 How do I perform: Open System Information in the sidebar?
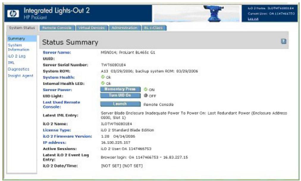pyautogui.click(x=18, y=47)
